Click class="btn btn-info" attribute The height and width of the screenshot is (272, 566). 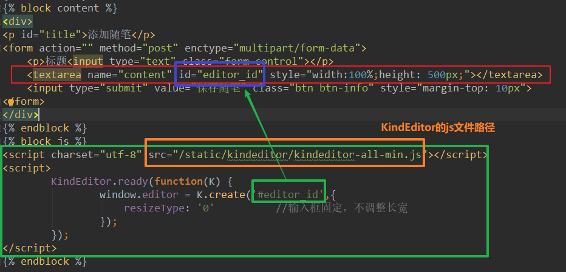point(313,88)
